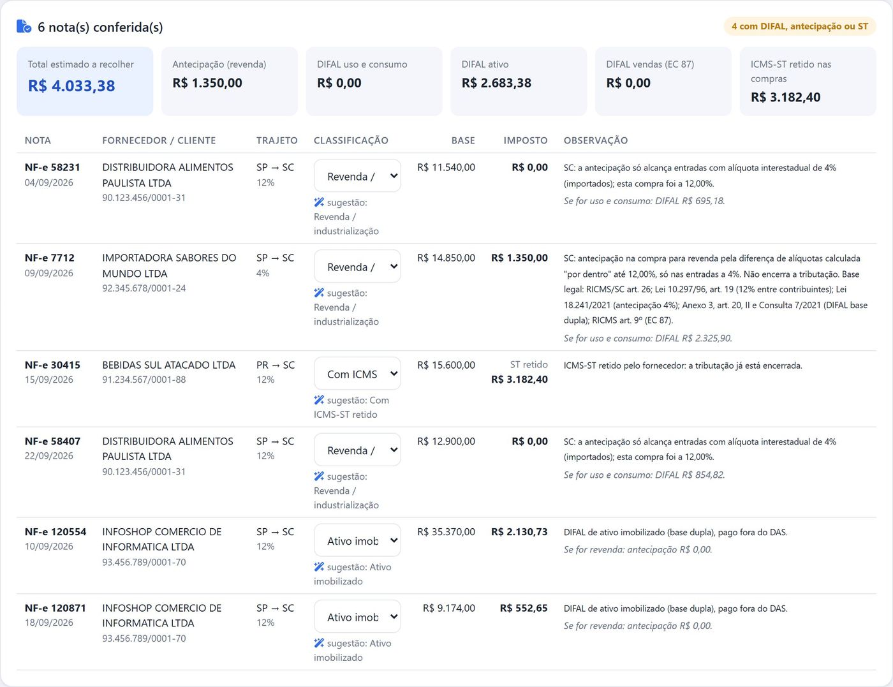Open Ativo imob dropdown for NF-e 120871
The height and width of the screenshot is (687, 893).
tap(357, 617)
